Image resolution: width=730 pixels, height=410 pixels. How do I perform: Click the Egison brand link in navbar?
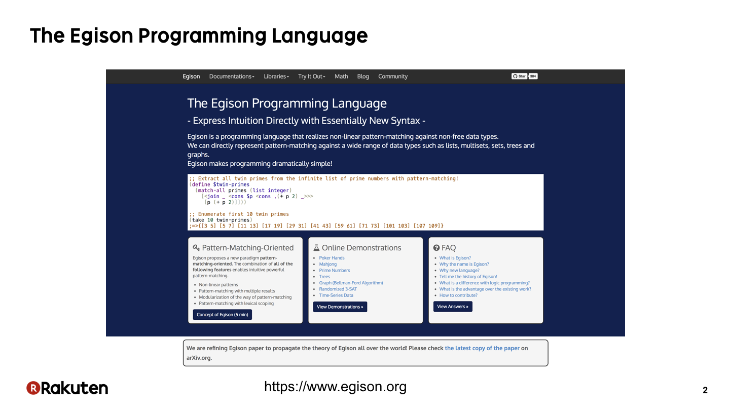(x=191, y=77)
